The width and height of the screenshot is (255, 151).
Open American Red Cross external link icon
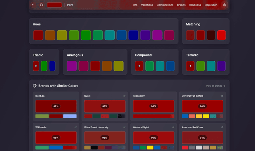click(x=222, y=127)
